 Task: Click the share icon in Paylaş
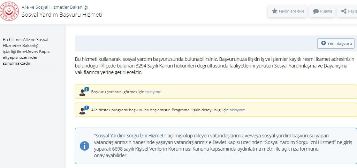(x=344, y=11)
